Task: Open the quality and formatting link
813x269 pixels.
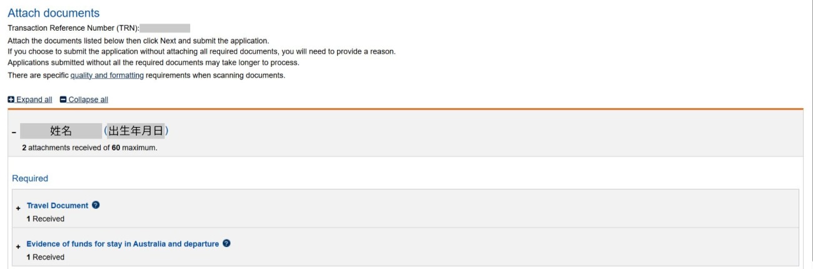Action: 107,76
